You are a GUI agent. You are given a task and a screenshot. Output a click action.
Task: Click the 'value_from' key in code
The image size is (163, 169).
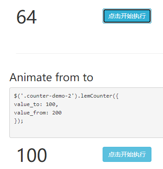[x=30, y=113]
